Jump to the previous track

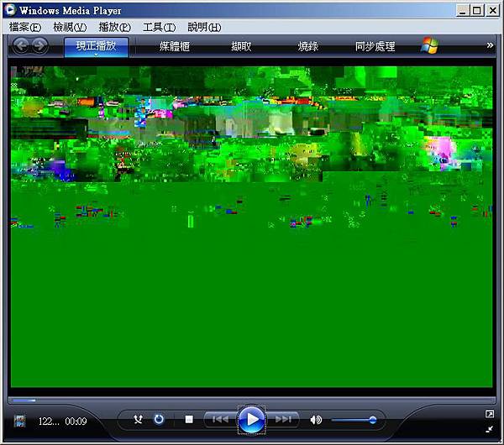point(220,419)
